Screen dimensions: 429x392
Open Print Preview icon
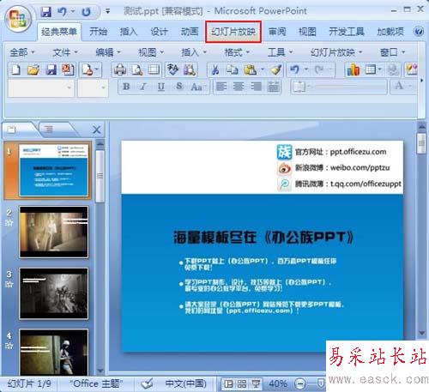(x=137, y=69)
